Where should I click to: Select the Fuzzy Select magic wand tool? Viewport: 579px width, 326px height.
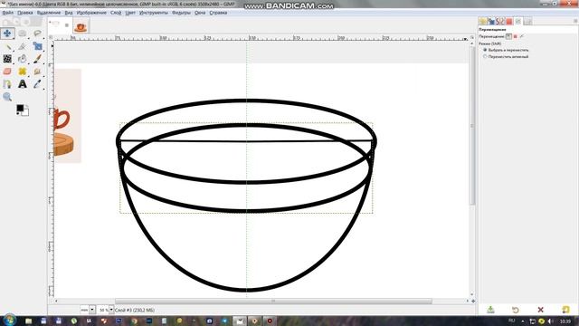click(7, 46)
